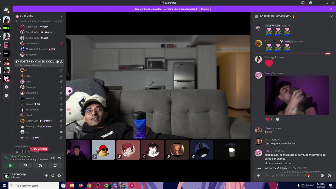
Task: Open Val :) profile from chat username
Action: pyautogui.click(x=268, y=25)
